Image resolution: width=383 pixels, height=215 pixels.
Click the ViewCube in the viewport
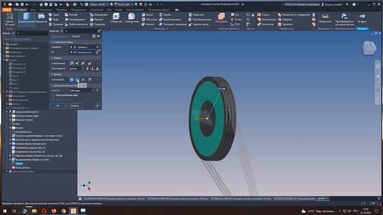click(x=369, y=48)
